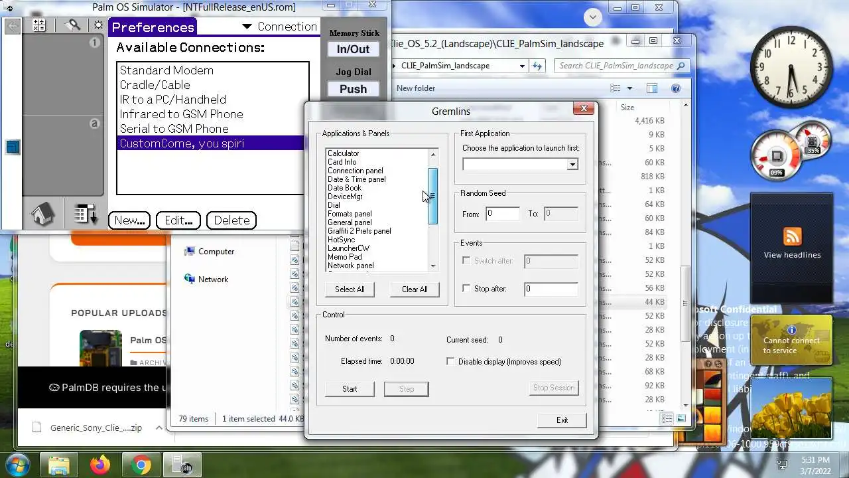This screenshot has height=478, width=849.
Task: Click the tulips picture gadget thumbnail
Action: [x=791, y=408]
